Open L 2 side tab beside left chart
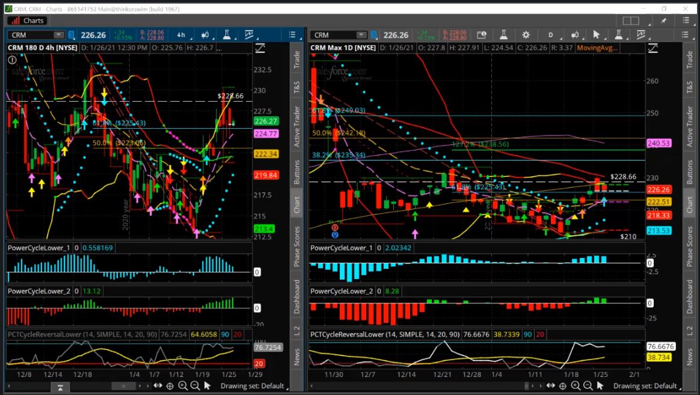700x395 pixels. [x=296, y=330]
